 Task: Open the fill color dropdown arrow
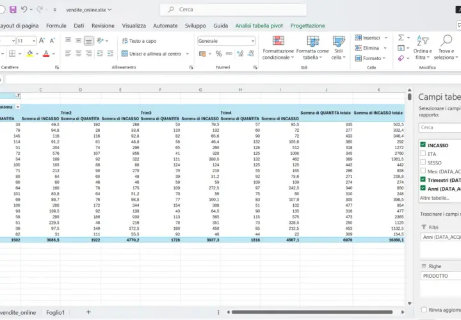tap(37, 54)
